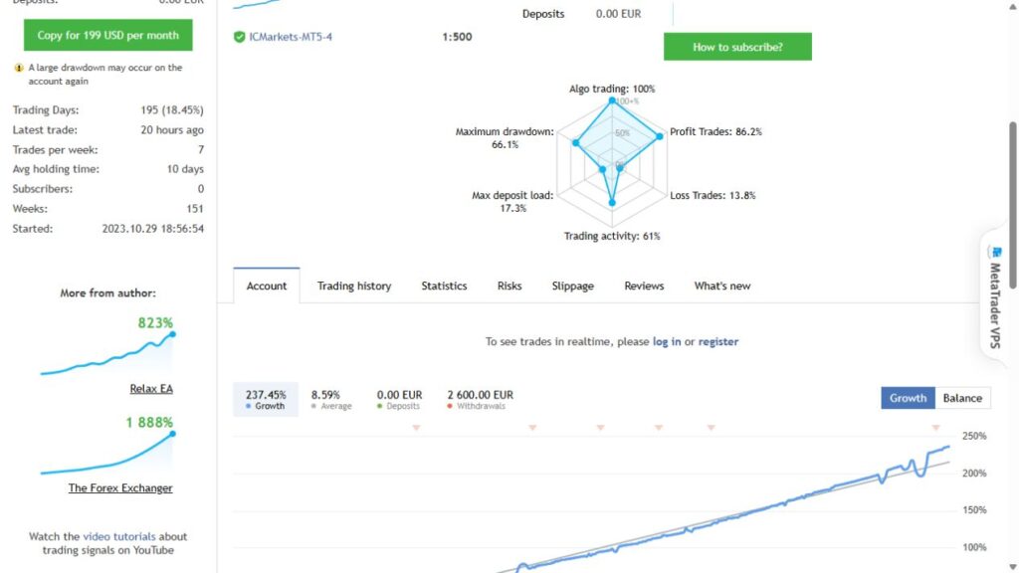Switch to the Risks tab
The image size is (1019, 573).
[x=509, y=286]
